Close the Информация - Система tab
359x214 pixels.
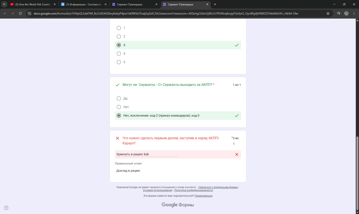click(x=106, y=4)
